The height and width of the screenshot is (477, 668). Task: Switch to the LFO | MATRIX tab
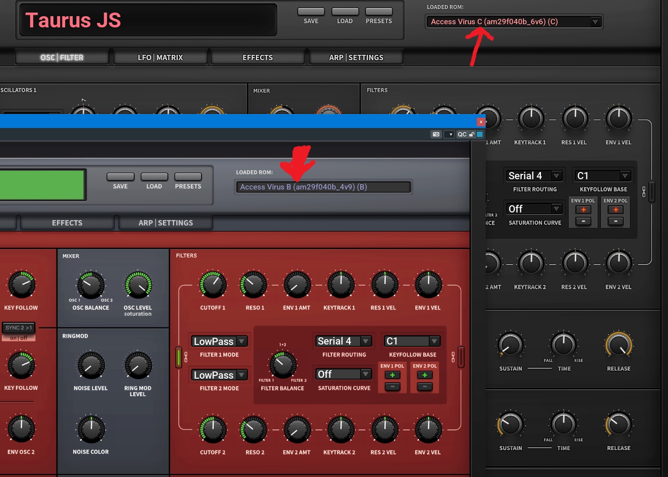pyautogui.click(x=160, y=57)
